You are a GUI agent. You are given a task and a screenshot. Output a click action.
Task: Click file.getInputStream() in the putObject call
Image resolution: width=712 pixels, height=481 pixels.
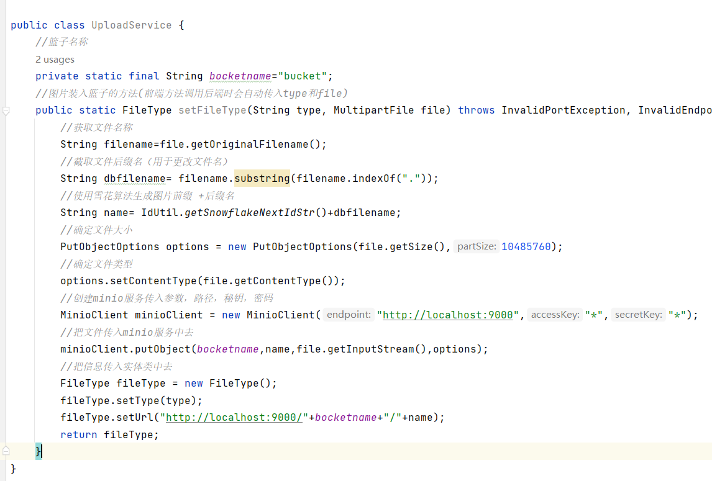click(x=362, y=349)
